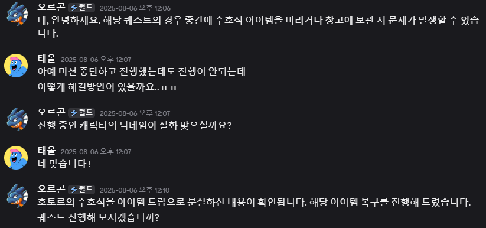Click the 월드 tag on 12:07 오르곤 message
The width and height of the screenshot is (486, 228).
point(81,113)
